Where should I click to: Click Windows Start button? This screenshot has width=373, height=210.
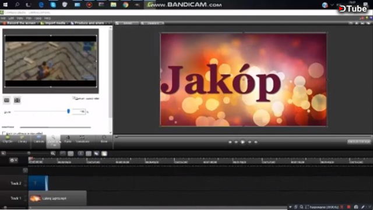click(5, 5)
